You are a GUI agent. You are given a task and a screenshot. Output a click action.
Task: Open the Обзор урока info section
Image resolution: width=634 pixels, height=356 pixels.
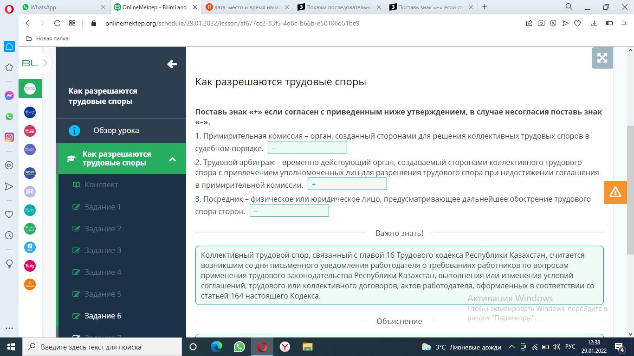click(x=116, y=130)
